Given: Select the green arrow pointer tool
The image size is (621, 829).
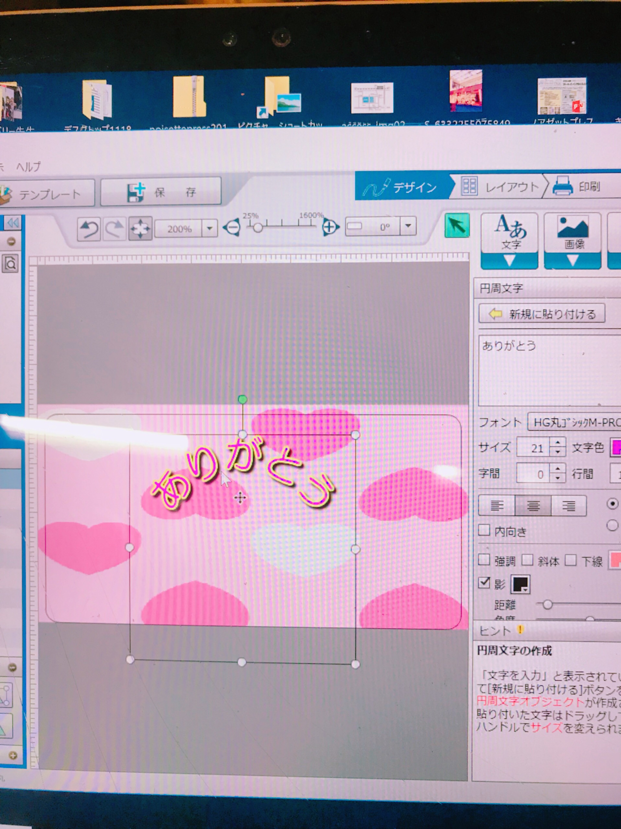Looking at the screenshot, I should tap(457, 225).
